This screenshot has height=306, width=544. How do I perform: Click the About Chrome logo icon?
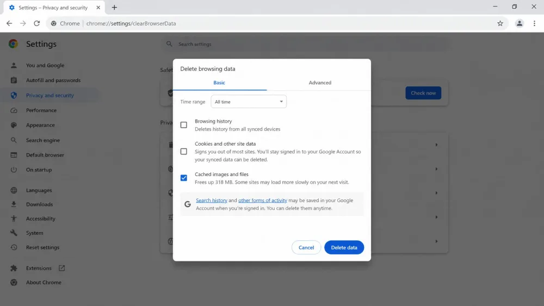[14, 283]
